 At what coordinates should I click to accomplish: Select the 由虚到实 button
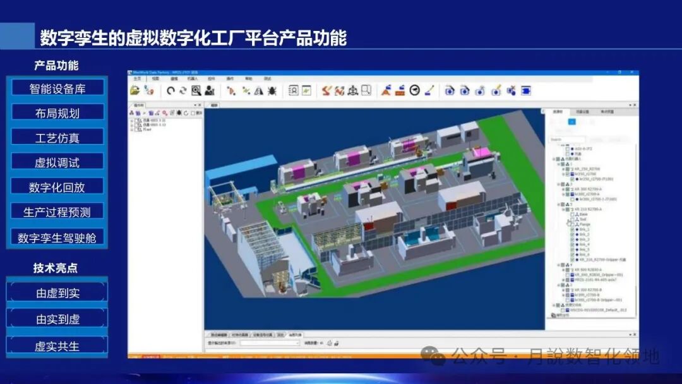(57, 292)
